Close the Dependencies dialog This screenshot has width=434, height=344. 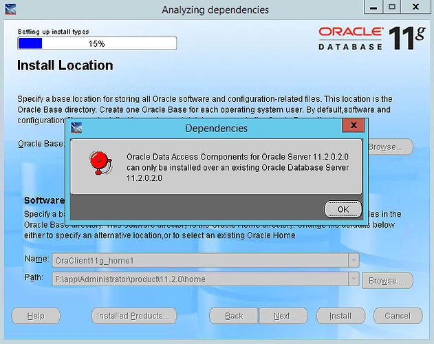tap(354, 125)
